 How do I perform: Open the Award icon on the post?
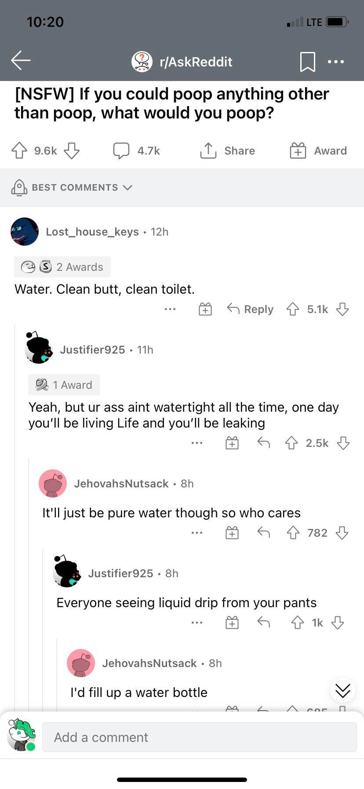(x=297, y=150)
